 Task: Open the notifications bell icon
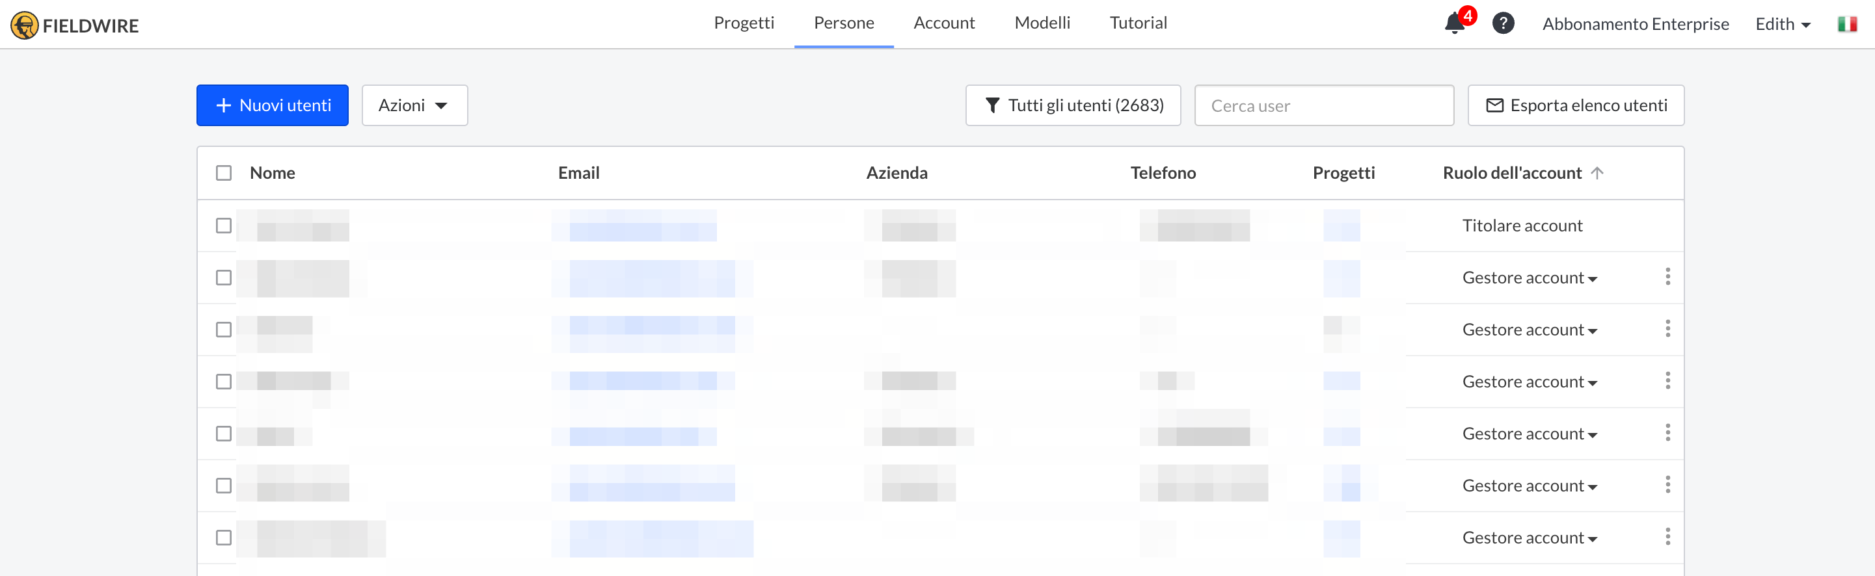pyautogui.click(x=1454, y=23)
